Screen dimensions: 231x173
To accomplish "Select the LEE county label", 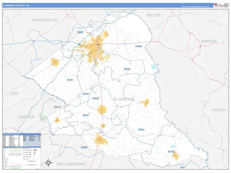I will [x=14, y=93].
